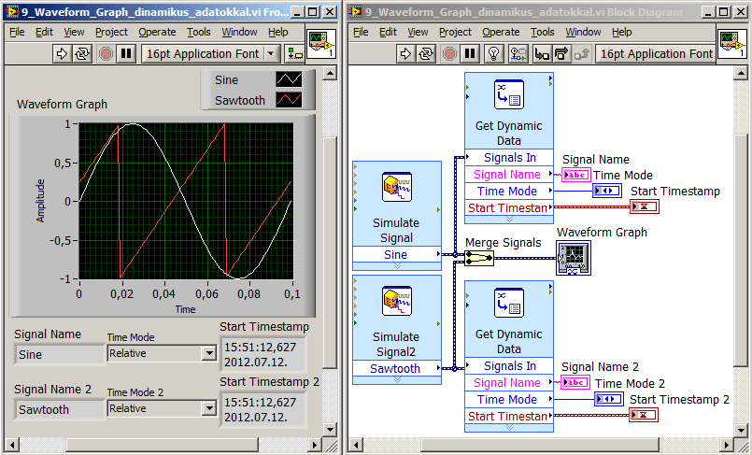Viewport: 752px width, 455px height.
Task: Open Time Mode 2 Relative dropdown
Action: click(x=209, y=408)
